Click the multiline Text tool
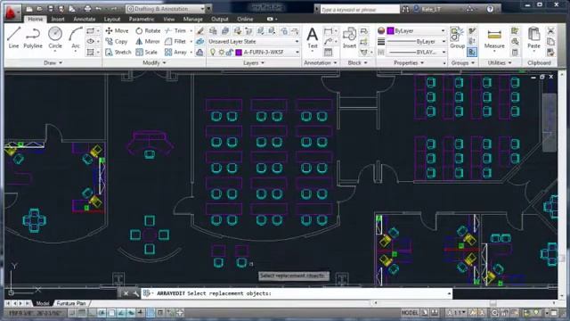This screenshot has height=321, width=570. pyautogui.click(x=313, y=38)
